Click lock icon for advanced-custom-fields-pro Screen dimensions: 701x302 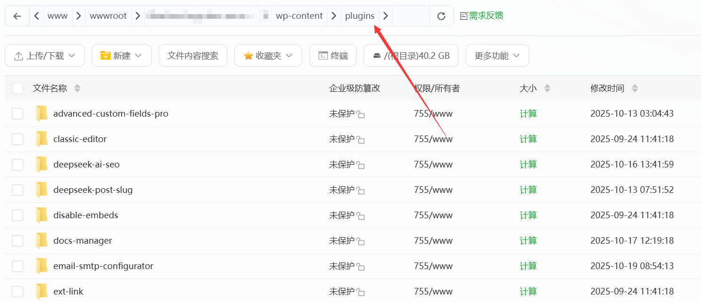coord(360,114)
